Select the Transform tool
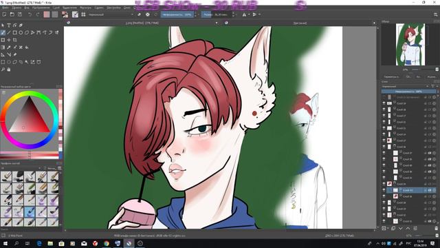The image size is (440, 248). pos(3,40)
